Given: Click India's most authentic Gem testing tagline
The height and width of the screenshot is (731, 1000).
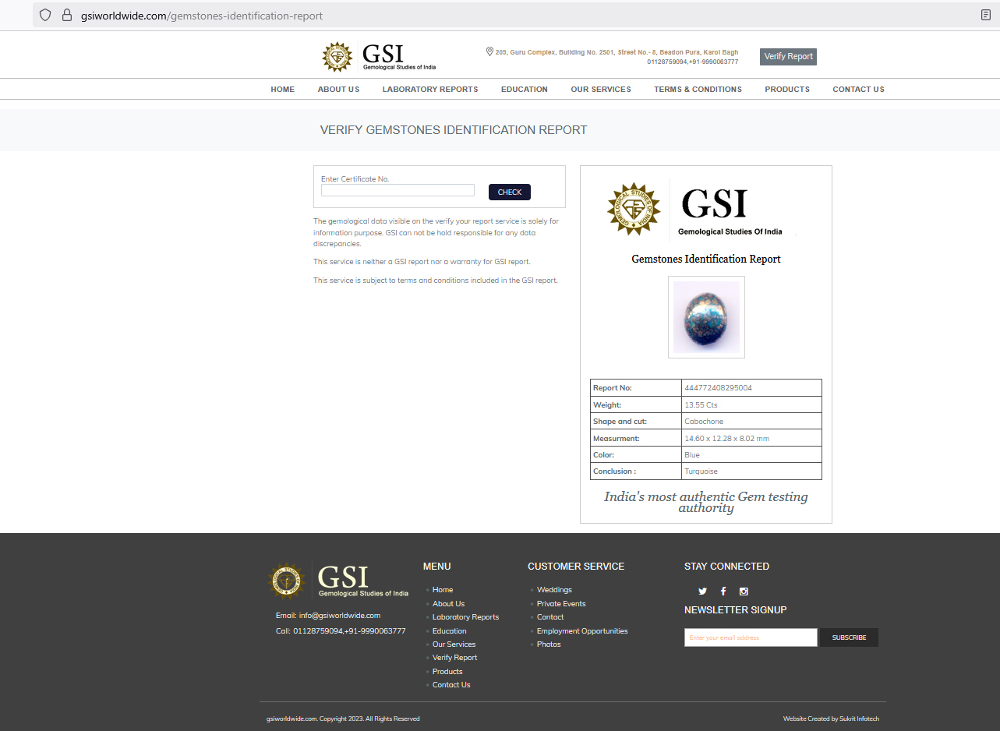Looking at the screenshot, I should point(706,502).
